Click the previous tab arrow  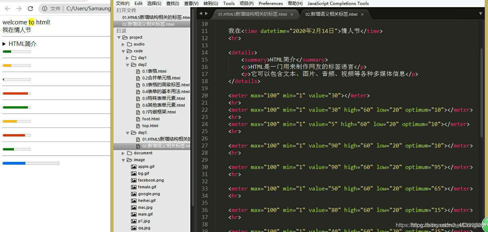[x=201, y=14]
